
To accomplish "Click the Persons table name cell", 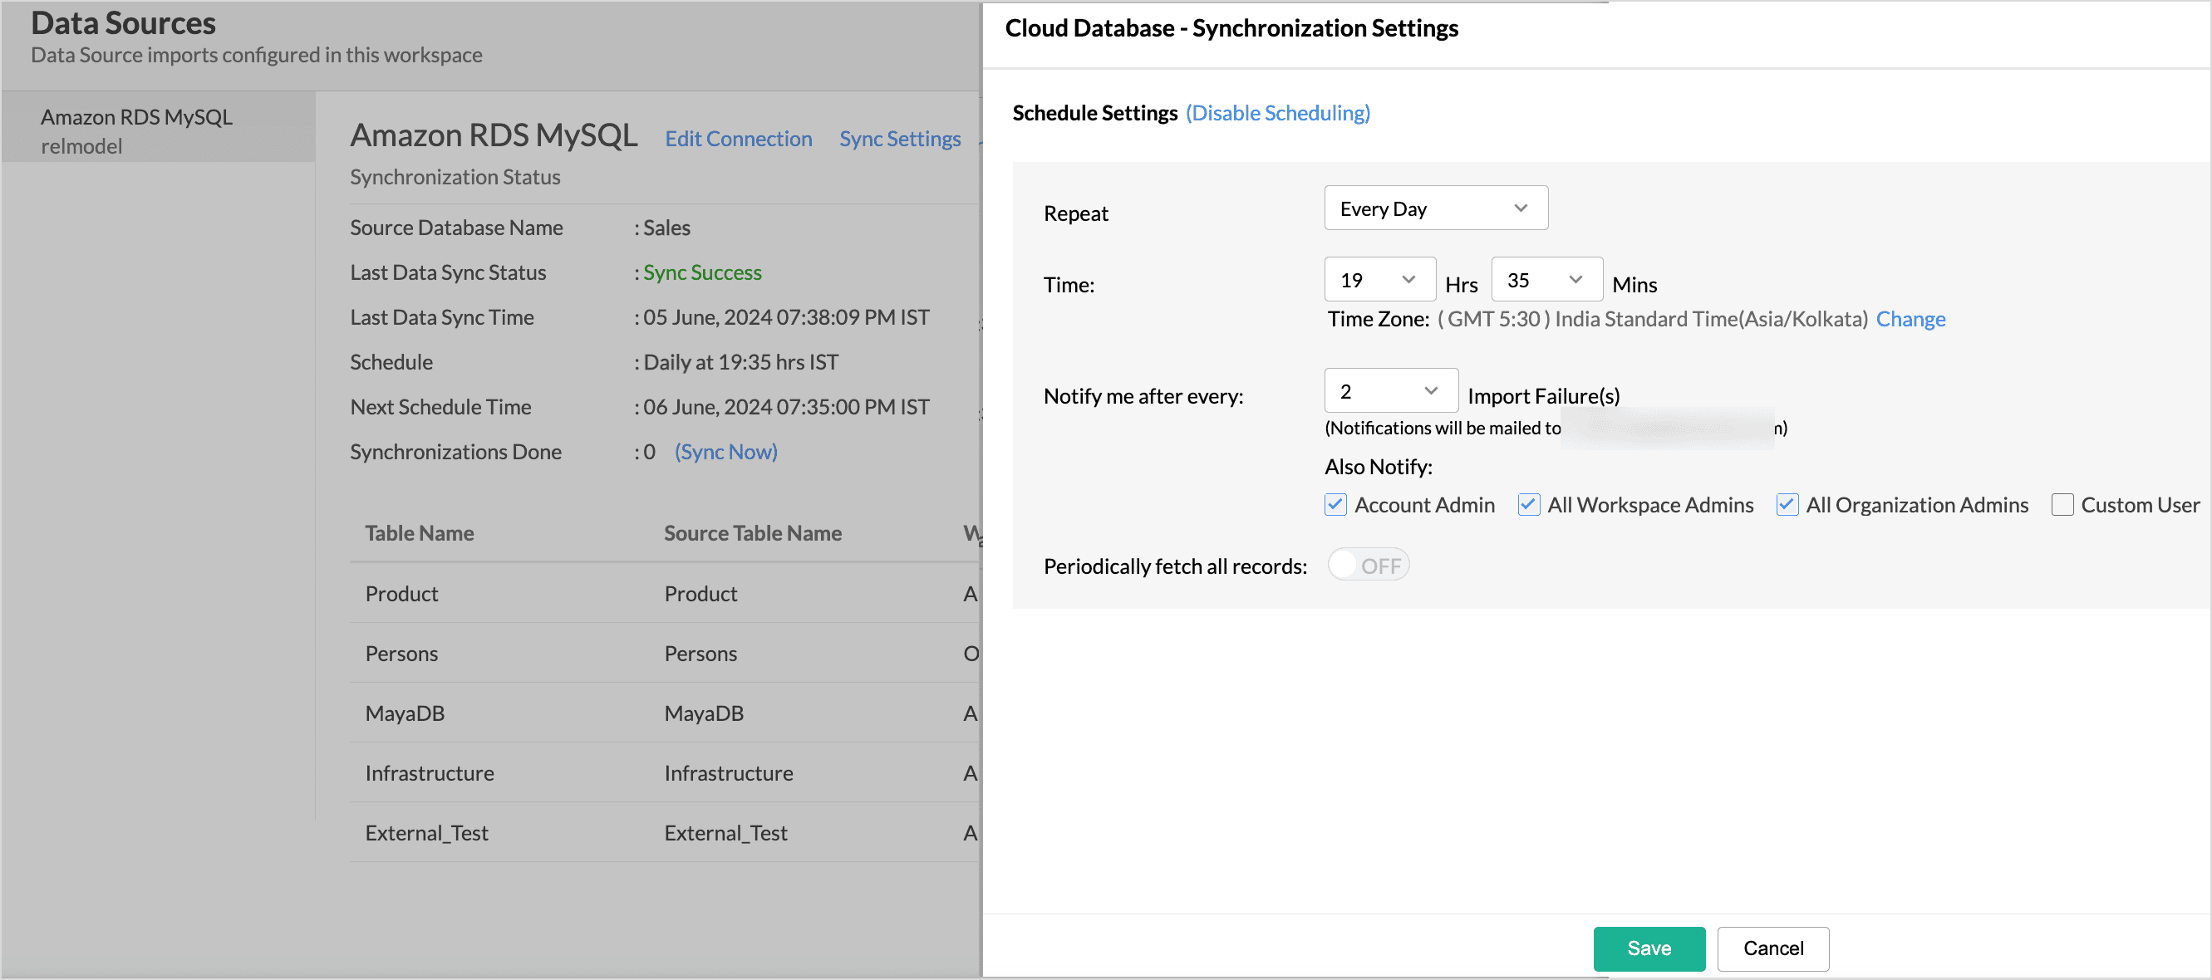I will click(402, 654).
